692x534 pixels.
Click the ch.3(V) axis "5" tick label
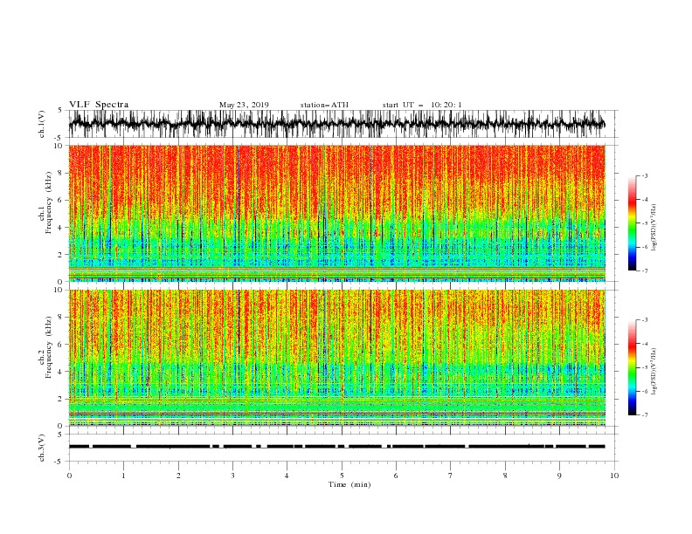point(61,434)
